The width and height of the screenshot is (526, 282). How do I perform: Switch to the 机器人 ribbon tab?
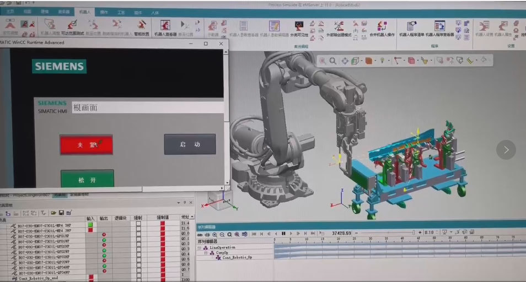84,12
